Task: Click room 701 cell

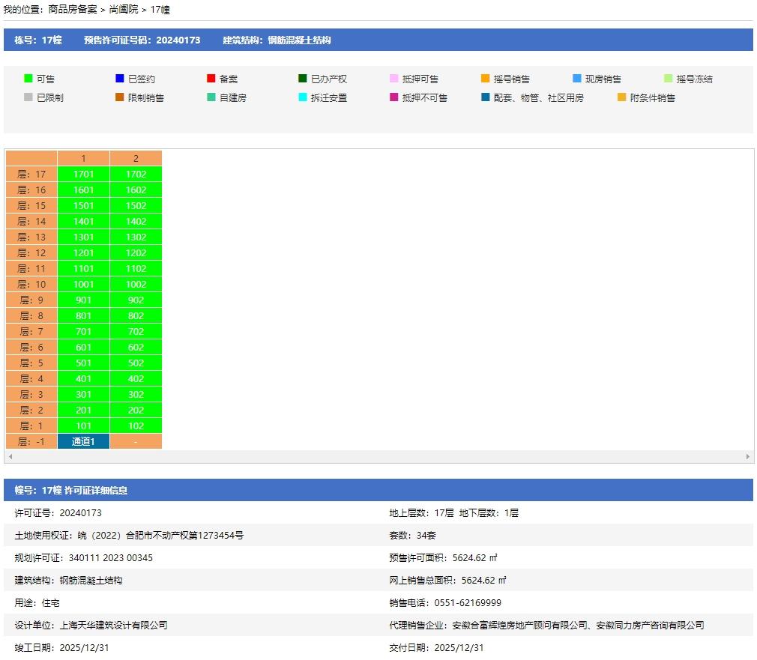Action: (x=83, y=331)
